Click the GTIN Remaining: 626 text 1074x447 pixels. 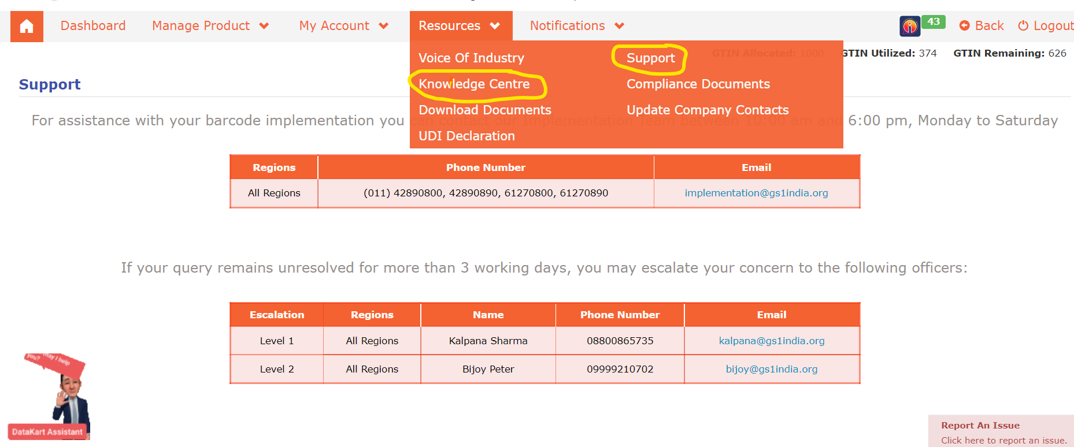pos(1010,53)
